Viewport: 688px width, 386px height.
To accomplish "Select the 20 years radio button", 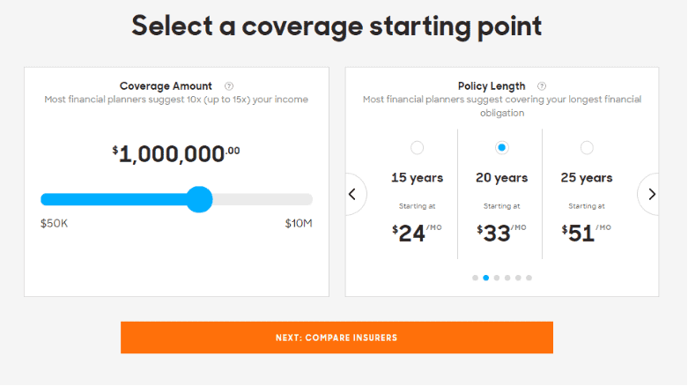I will pos(502,147).
